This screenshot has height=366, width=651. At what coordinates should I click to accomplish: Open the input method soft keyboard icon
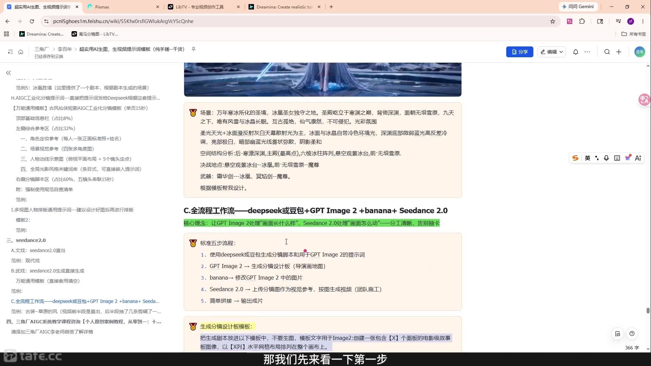pos(617,158)
